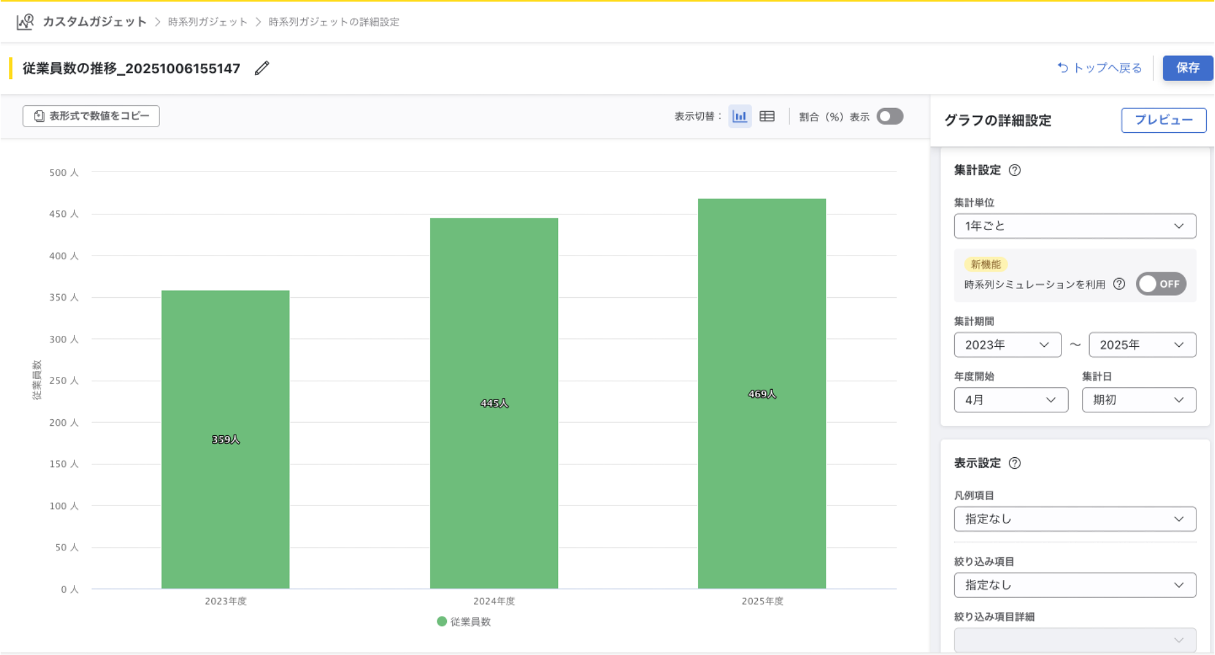Expand 年度開始 dropdown showing 4月
The width and height of the screenshot is (1215, 655).
1010,400
